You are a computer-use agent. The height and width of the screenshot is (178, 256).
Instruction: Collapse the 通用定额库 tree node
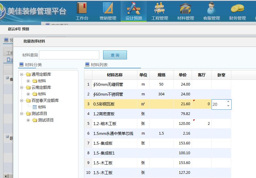pos(22,74)
